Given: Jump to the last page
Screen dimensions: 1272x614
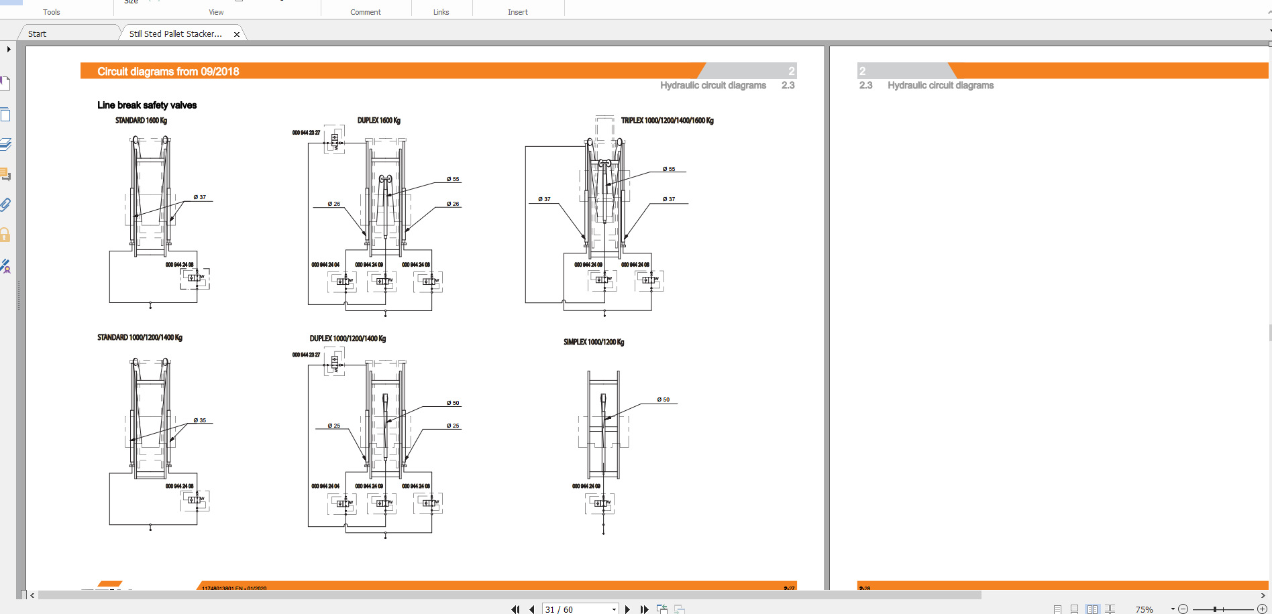Looking at the screenshot, I should (644, 609).
